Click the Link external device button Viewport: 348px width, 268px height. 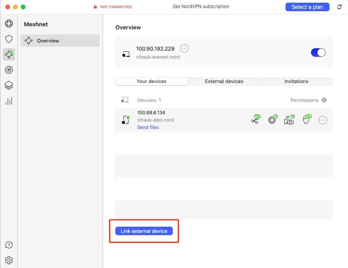pyautogui.click(x=144, y=231)
